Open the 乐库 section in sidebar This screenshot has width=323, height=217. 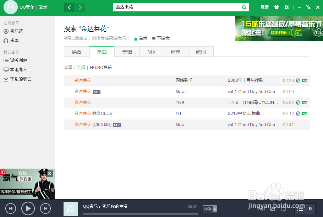(x=15, y=40)
